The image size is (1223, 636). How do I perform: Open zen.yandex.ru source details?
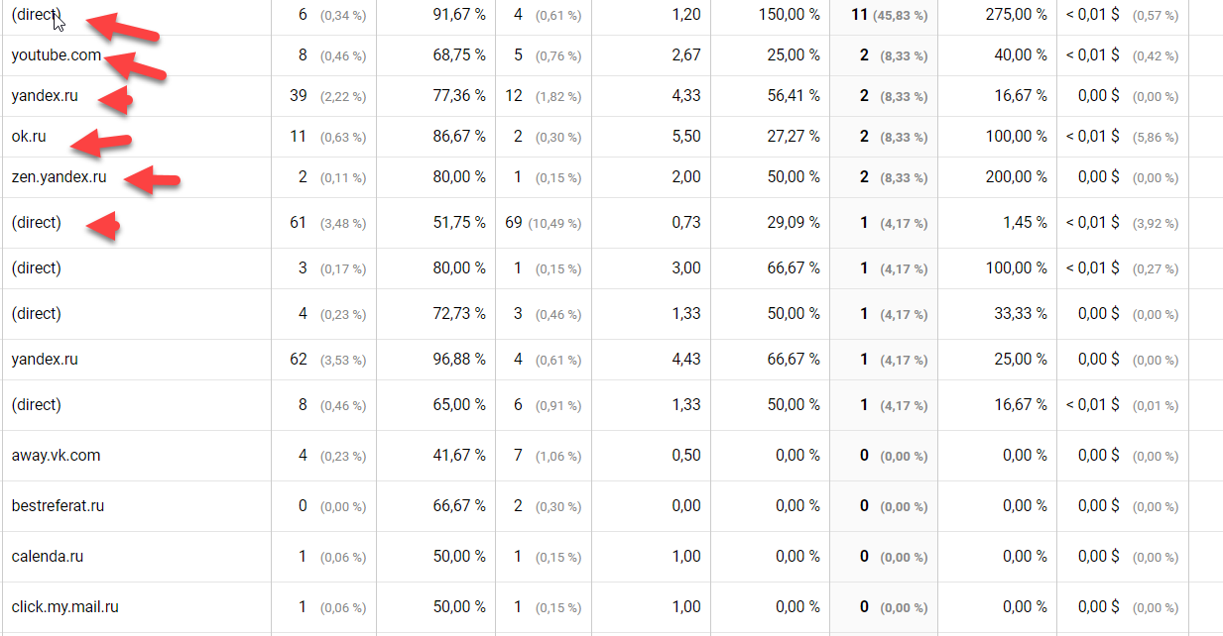(x=59, y=177)
